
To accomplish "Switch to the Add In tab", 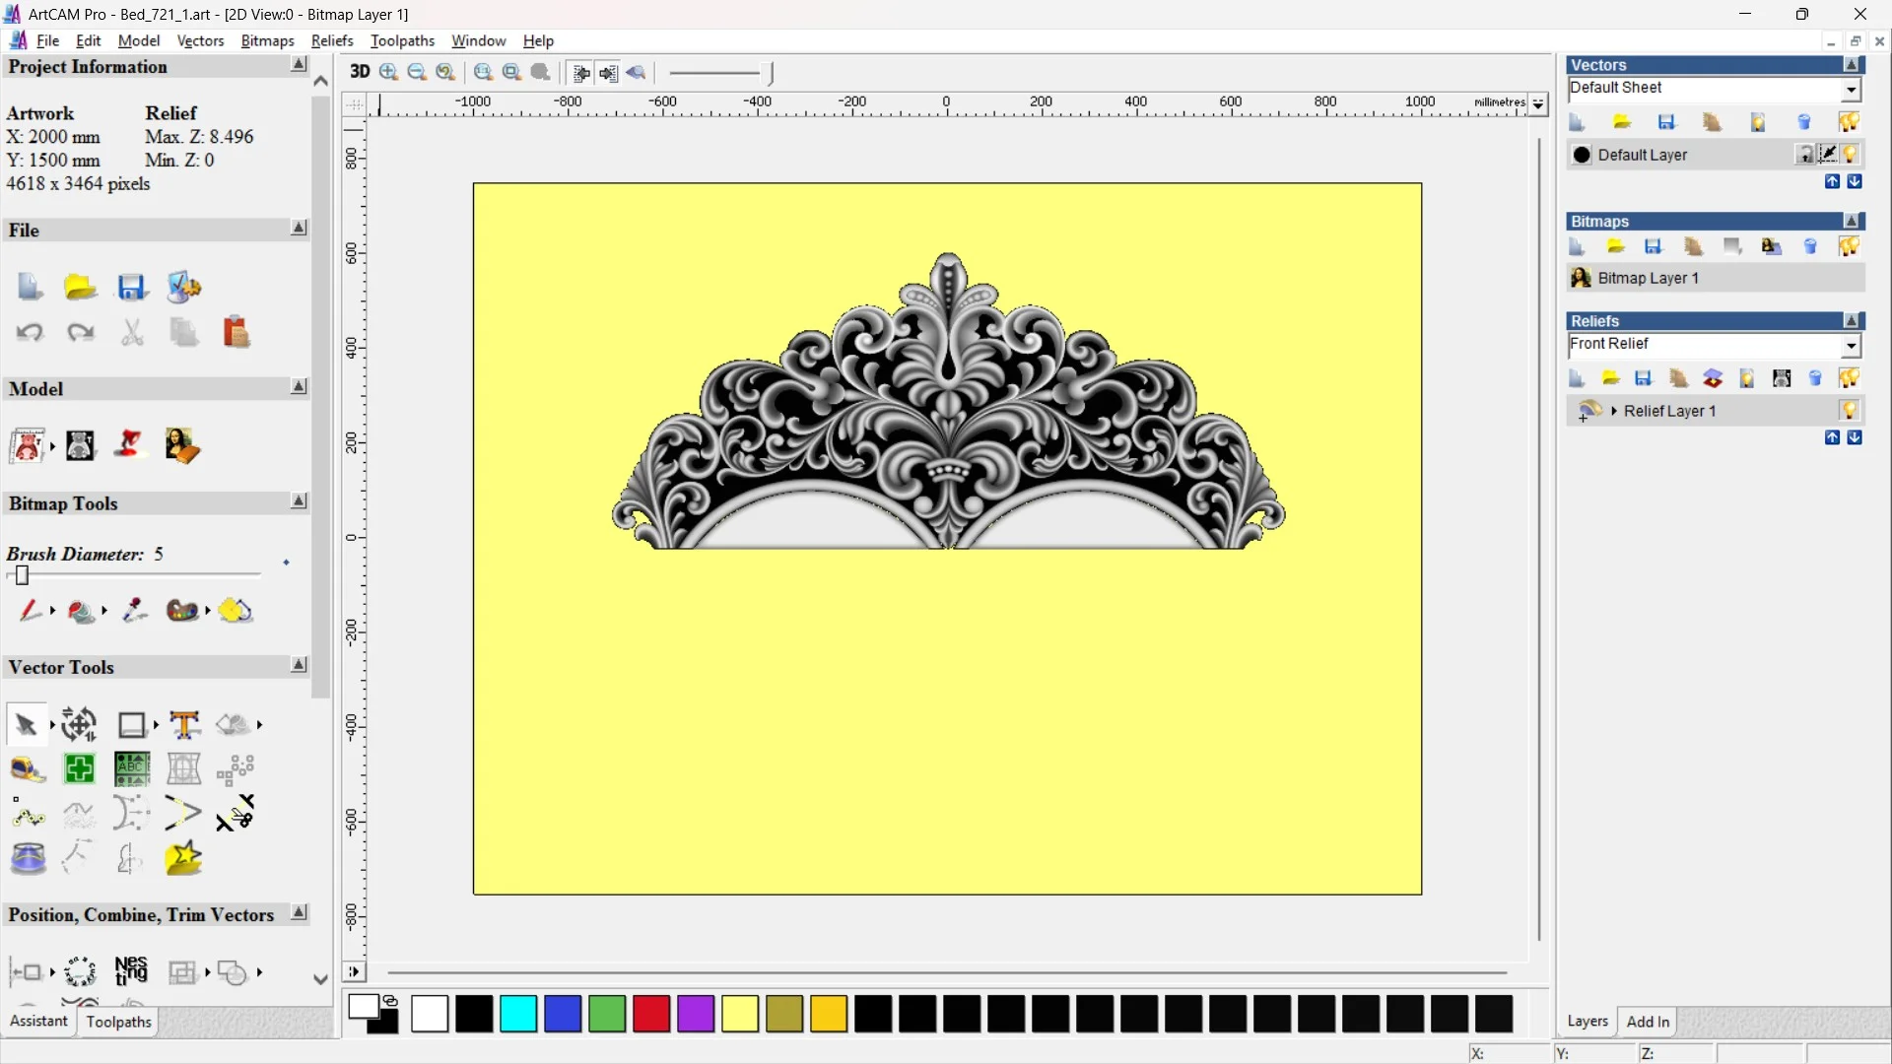I will coord(1648,1022).
